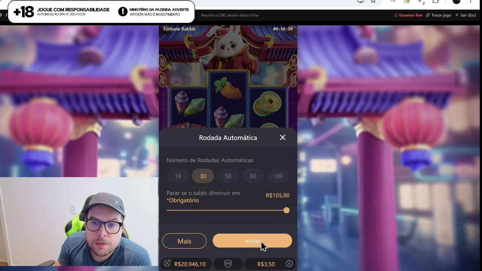Click Sair (Esc) to exit
The image size is (482, 271).
tap(468, 15)
